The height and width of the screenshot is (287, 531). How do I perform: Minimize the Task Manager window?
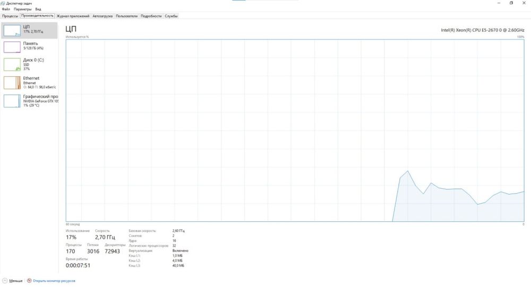coord(499,3)
